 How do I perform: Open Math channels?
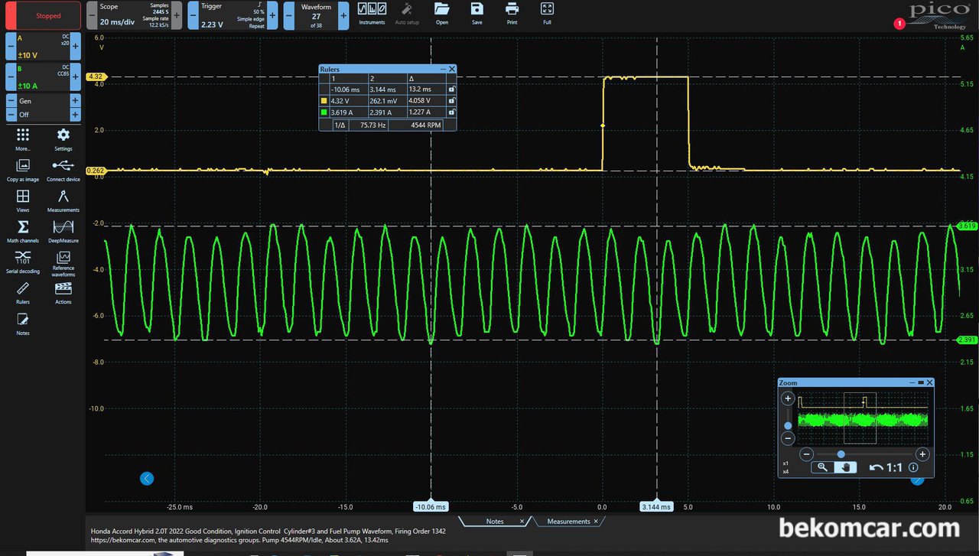23,230
